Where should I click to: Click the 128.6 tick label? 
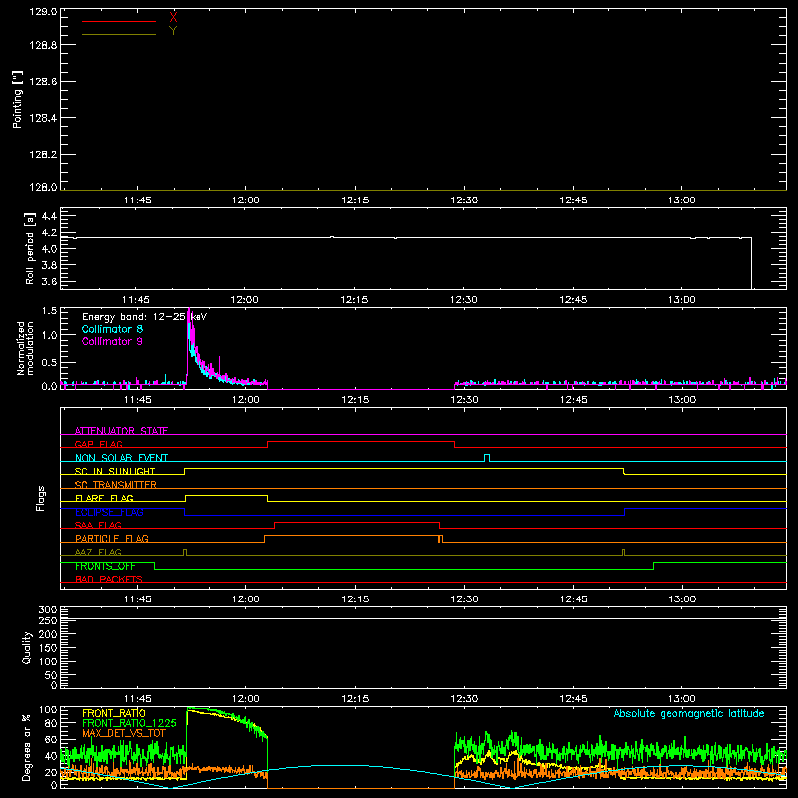43,82
